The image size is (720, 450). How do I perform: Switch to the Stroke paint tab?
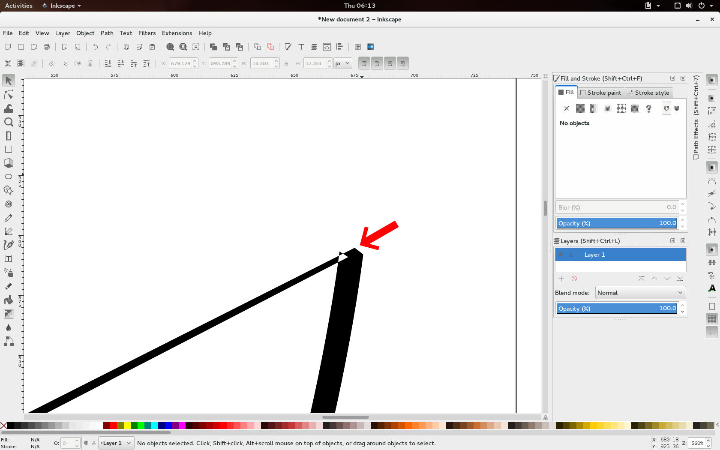601,93
